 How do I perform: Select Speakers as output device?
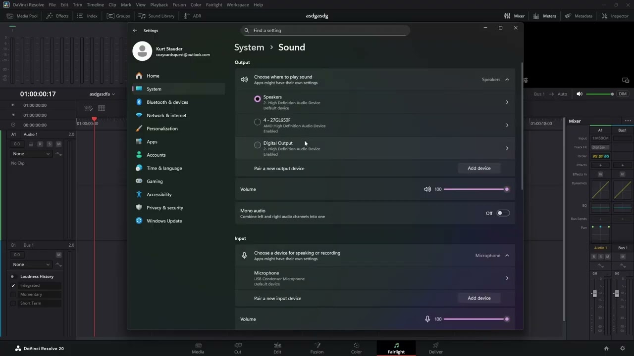pyautogui.click(x=258, y=99)
